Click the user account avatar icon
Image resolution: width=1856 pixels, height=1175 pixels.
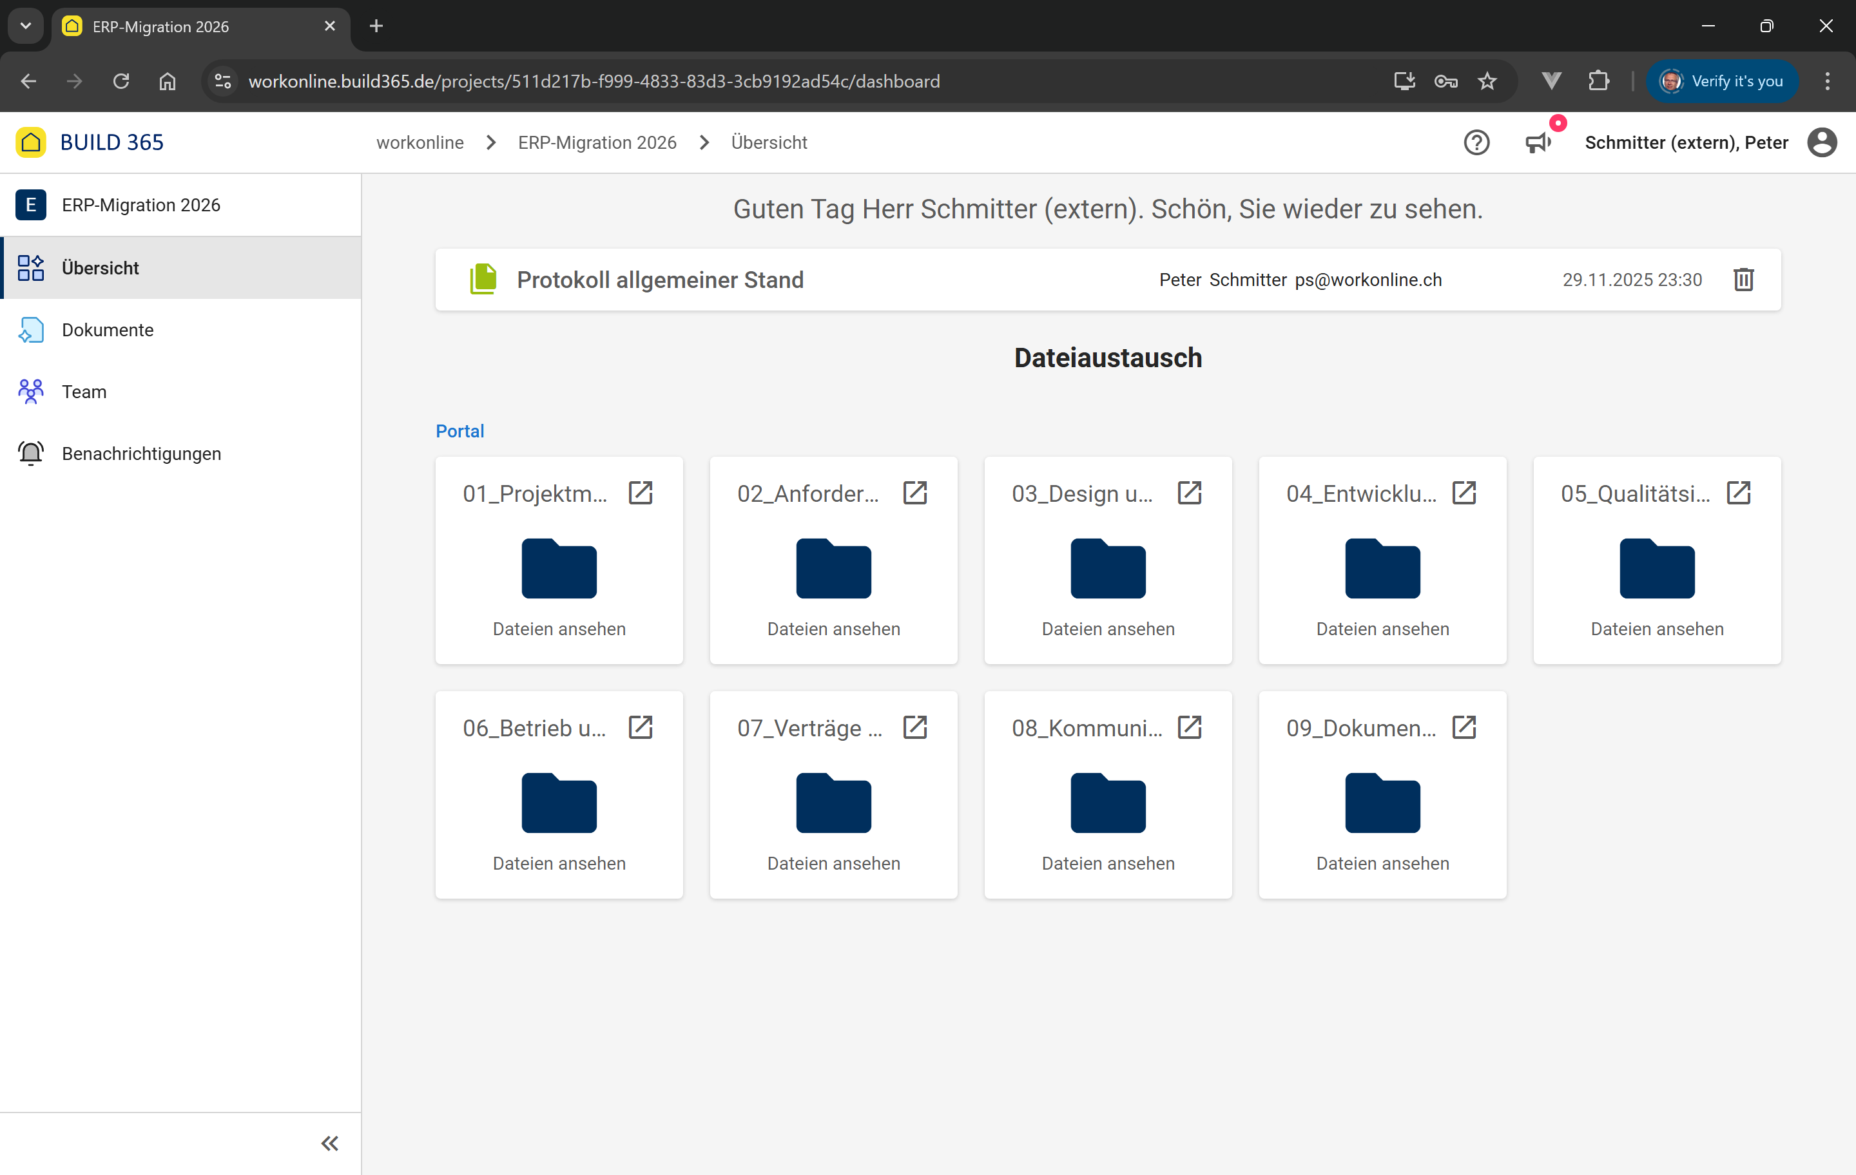(x=1821, y=142)
